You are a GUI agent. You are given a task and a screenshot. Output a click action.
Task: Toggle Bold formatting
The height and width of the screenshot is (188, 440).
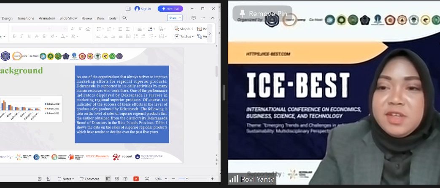click(x=14, y=36)
